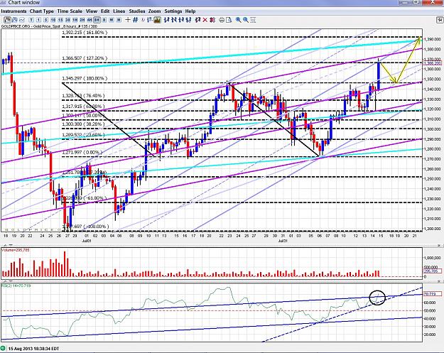This screenshot has width=444, height=353.
Task: Click the highlighted green chart icon
Action: (157, 20)
